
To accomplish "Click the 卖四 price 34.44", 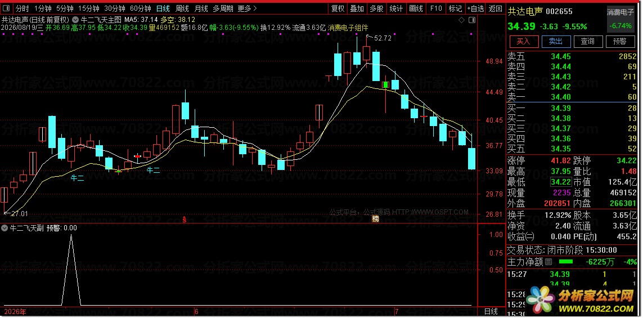I will [560, 66].
